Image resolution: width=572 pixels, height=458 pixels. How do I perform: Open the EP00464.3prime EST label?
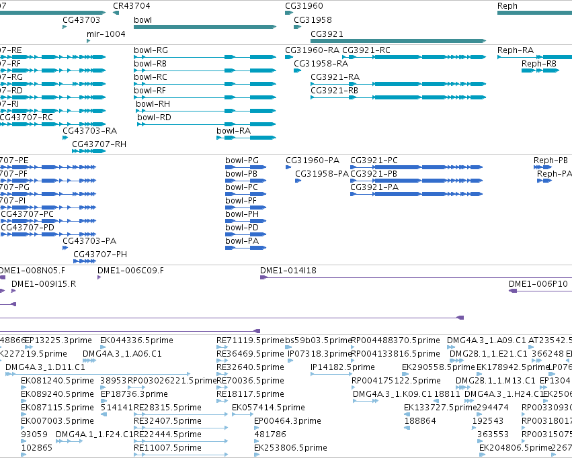pos(288,422)
